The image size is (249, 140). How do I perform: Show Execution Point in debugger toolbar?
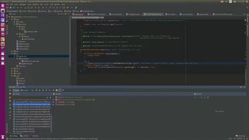click(x=32, y=90)
